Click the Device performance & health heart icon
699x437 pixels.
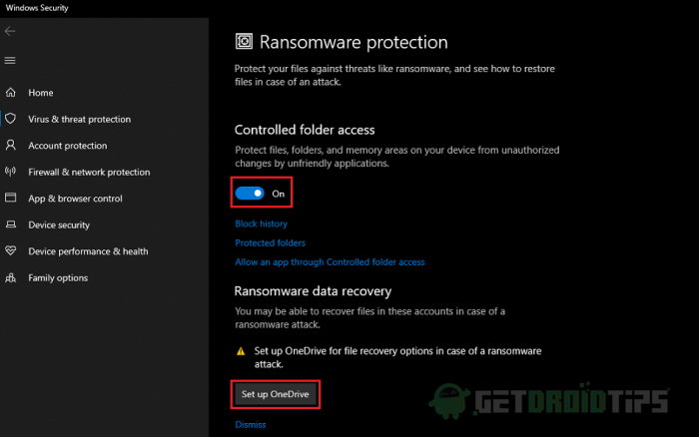pyautogui.click(x=11, y=250)
